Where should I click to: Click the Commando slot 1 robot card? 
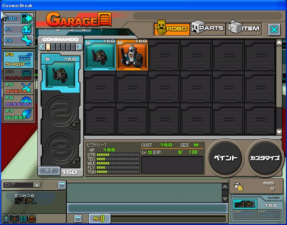(x=61, y=73)
